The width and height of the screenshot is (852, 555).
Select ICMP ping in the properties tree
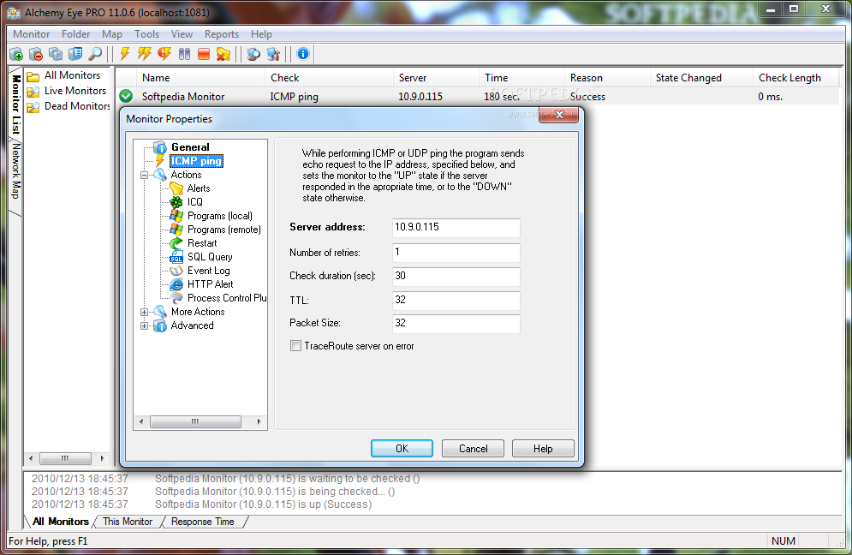(196, 161)
